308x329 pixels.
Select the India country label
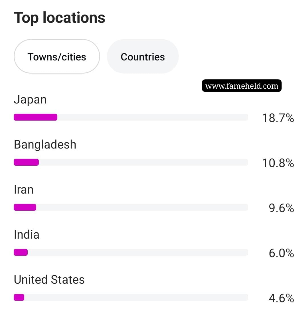point(27,234)
